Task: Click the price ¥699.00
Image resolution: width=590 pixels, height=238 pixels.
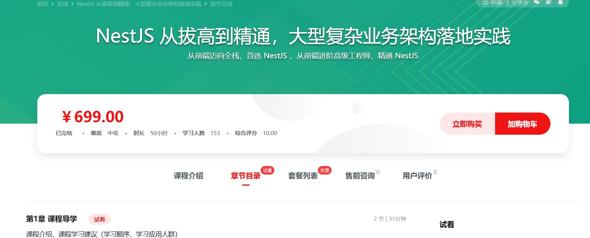Action: pos(93,117)
